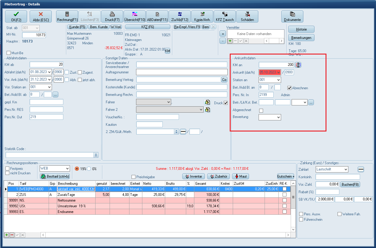Open the Bewertung dropdown
The width and height of the screenshot is (376, 248).
278,117
